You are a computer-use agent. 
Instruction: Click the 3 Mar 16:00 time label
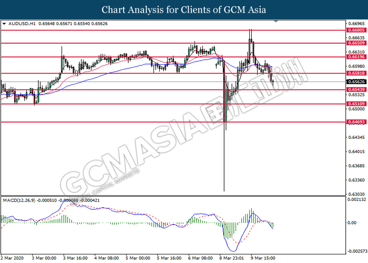[75, 258]
